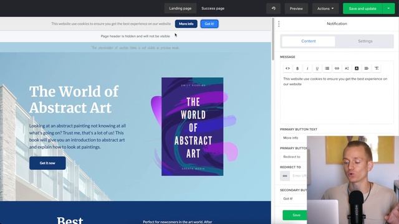Open the Content tab
This screenshot has width=399, height=224.
click(309, 41)
